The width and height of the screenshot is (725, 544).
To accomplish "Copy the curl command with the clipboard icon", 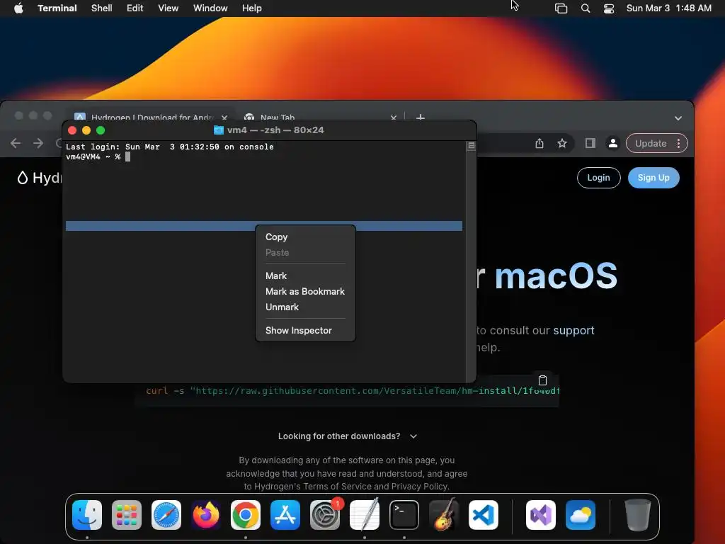I will 543,380.
